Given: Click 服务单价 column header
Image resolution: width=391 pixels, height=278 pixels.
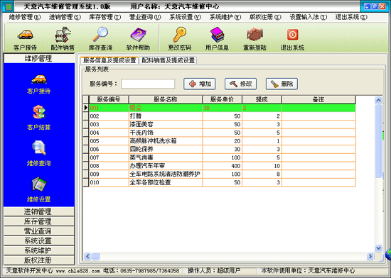Looking at the screenshot, I should (223, 99).
